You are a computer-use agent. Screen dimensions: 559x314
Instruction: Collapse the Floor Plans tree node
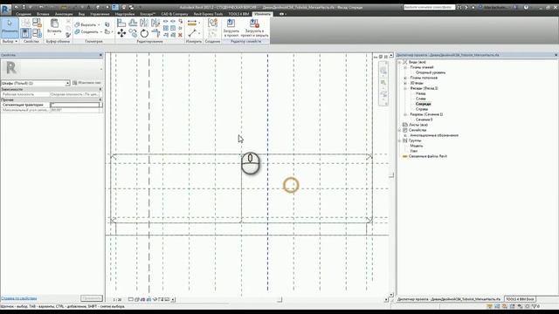[x=405, y=67]
